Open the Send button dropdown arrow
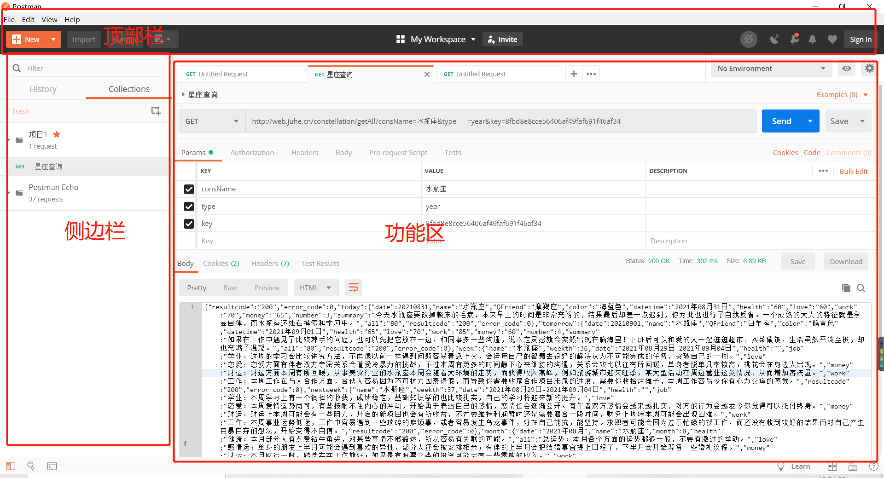The image size is (884, 478). coord(810,121)
